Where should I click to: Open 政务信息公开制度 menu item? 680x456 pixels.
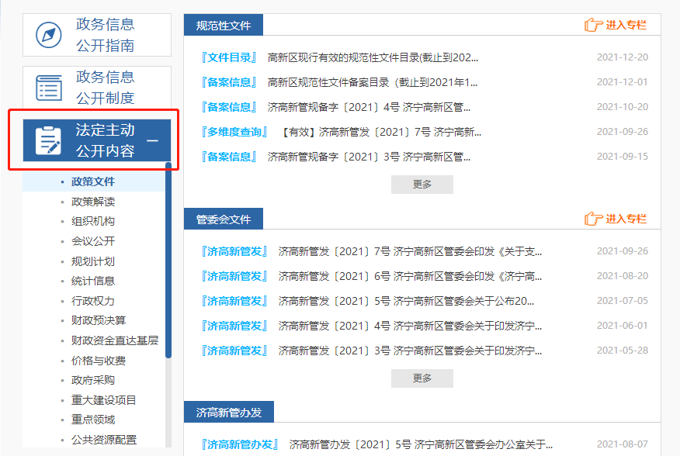[97, 88]
